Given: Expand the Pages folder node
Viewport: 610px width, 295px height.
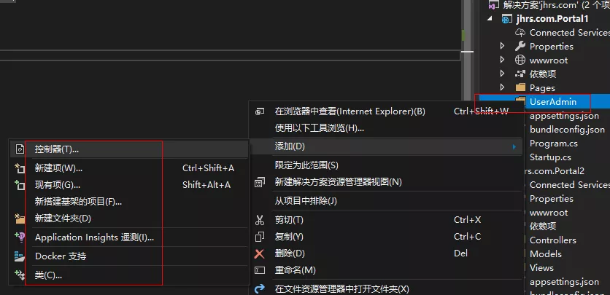Looking at the screenshot, I should (502, 87).
